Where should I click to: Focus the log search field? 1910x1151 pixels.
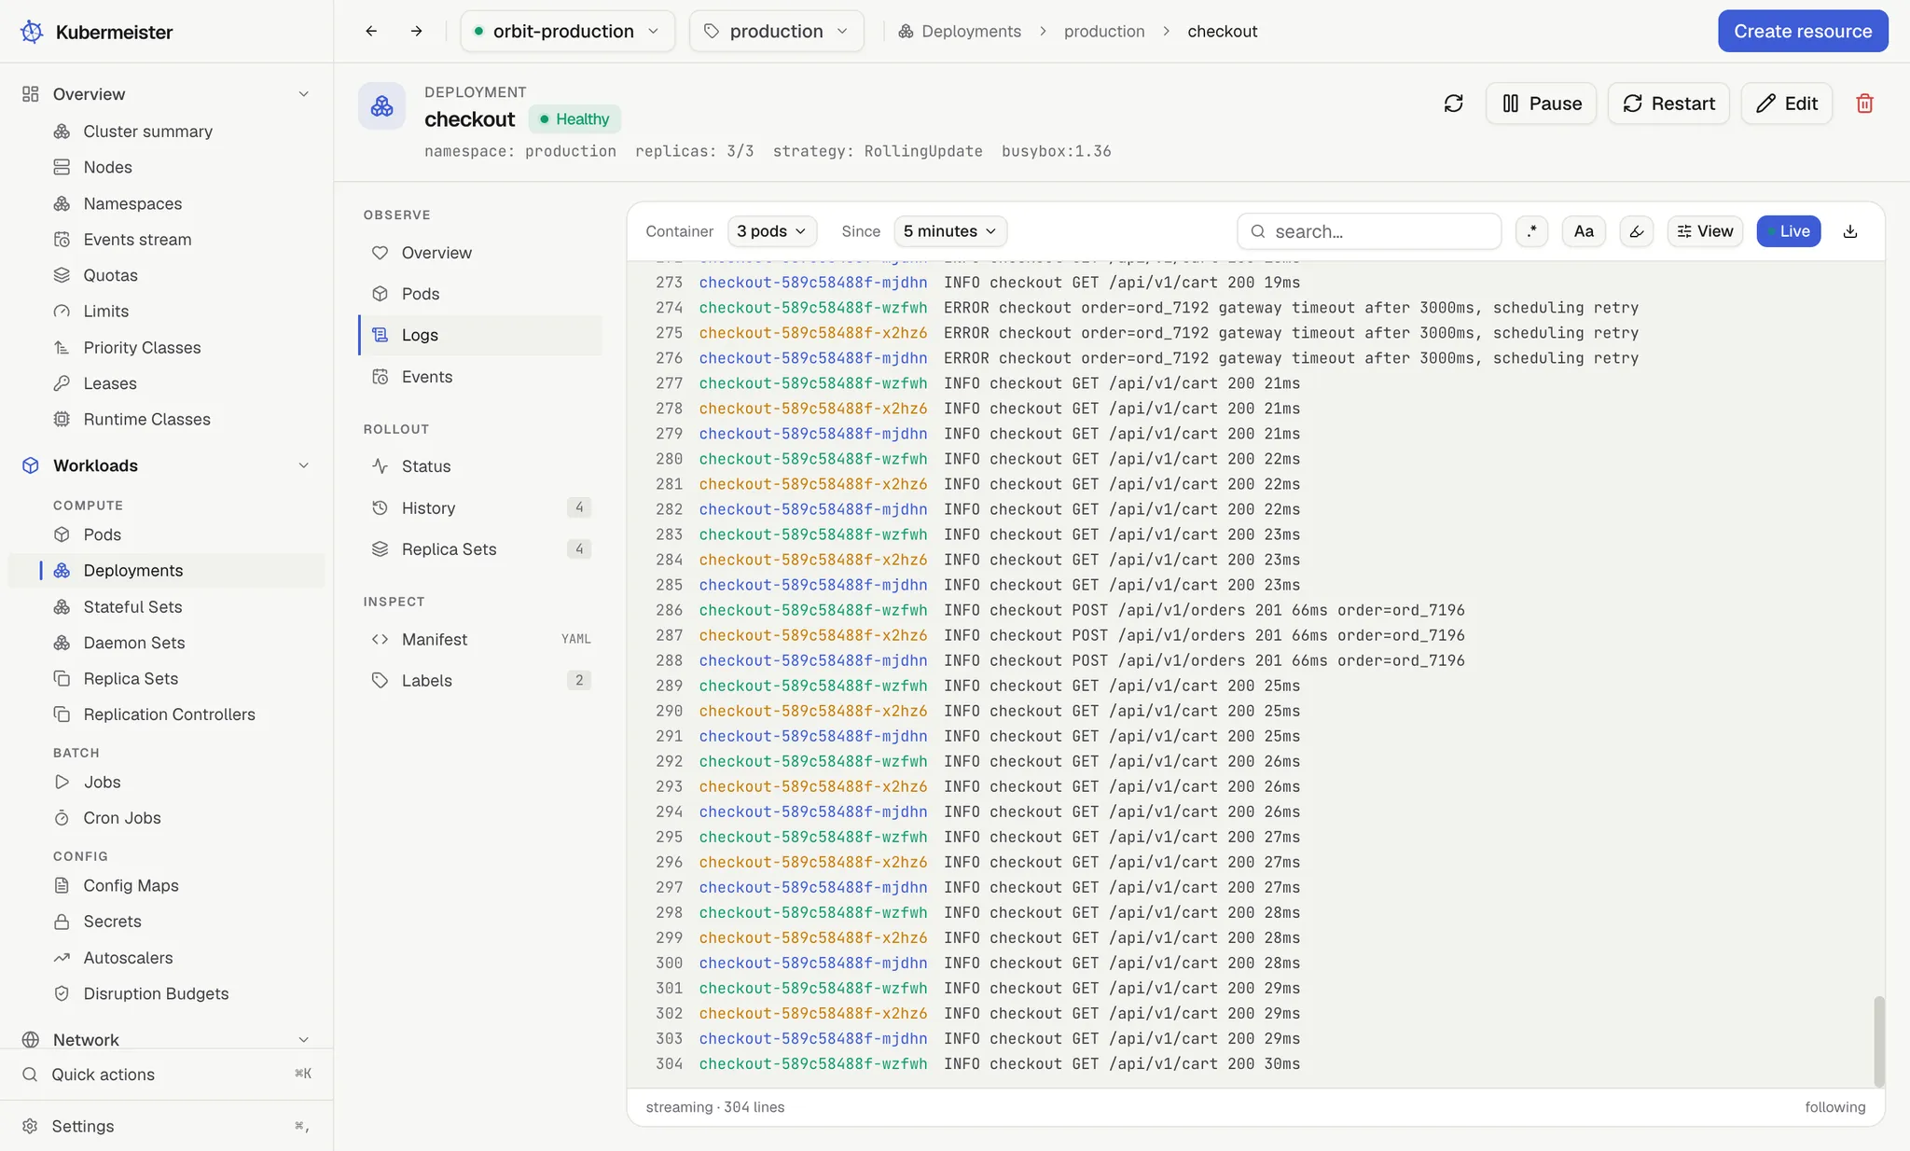(x=1369, y=231)
